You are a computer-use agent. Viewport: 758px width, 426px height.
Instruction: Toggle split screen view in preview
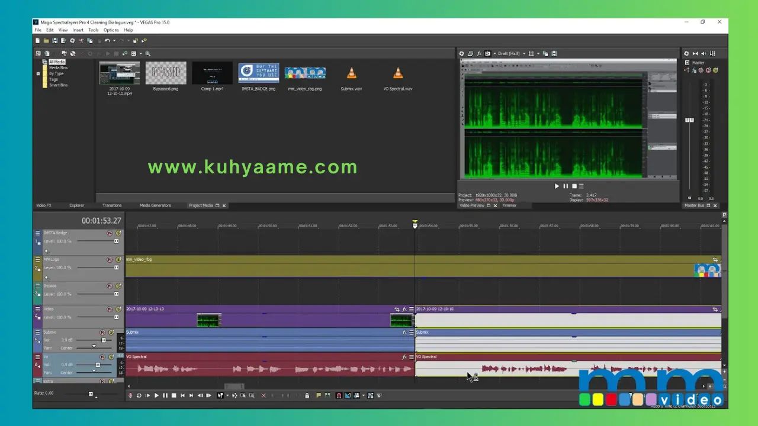487,53
